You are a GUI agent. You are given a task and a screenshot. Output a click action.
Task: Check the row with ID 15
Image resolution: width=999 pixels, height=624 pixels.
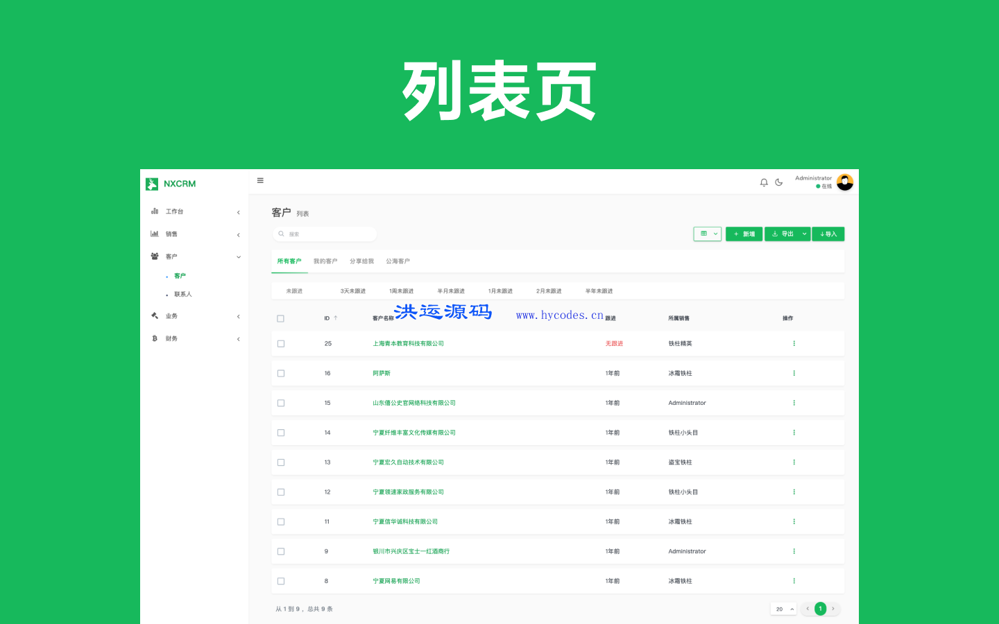[x=281, y=403]
